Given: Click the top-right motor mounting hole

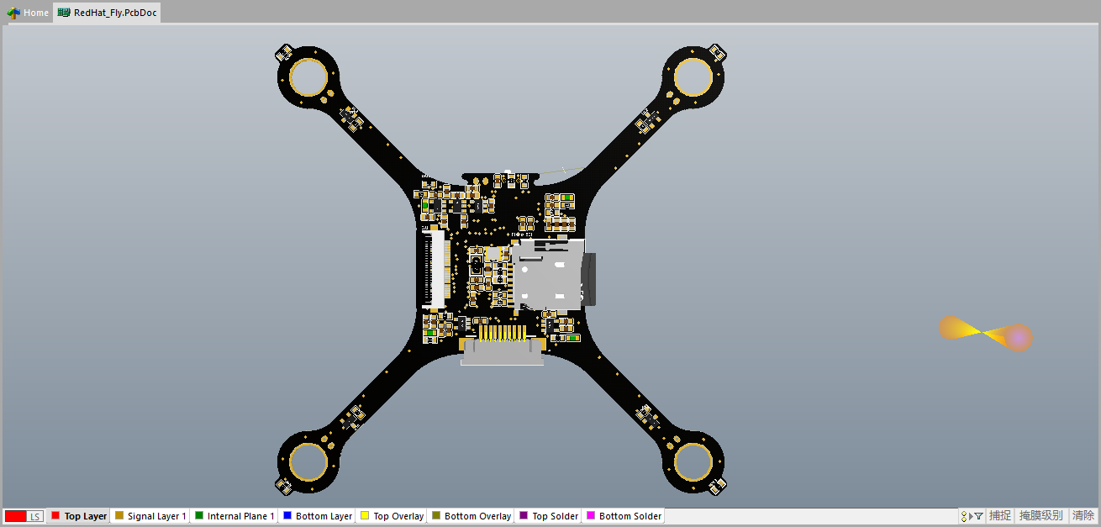Looking at the screenshot, I should (x=694, y=77).
